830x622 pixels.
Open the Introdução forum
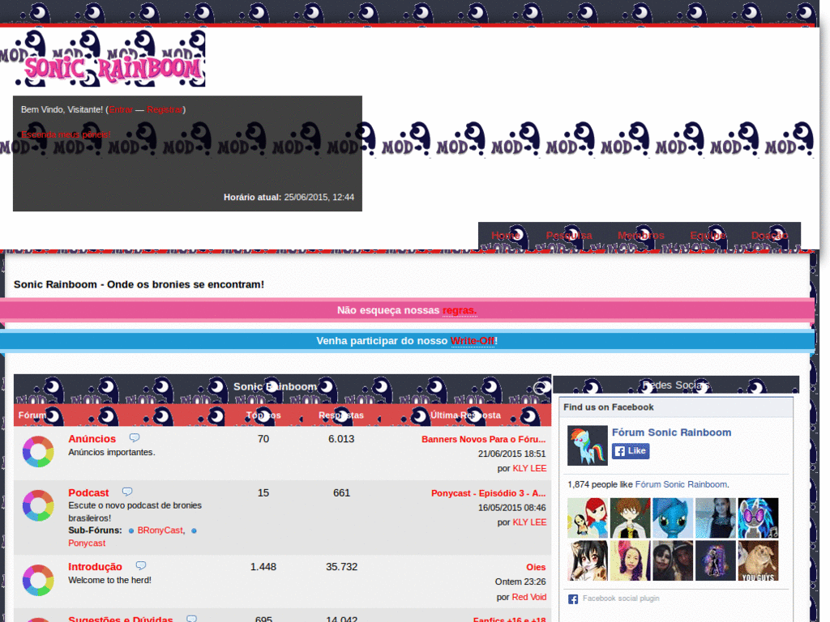click(x=95, y=566)
